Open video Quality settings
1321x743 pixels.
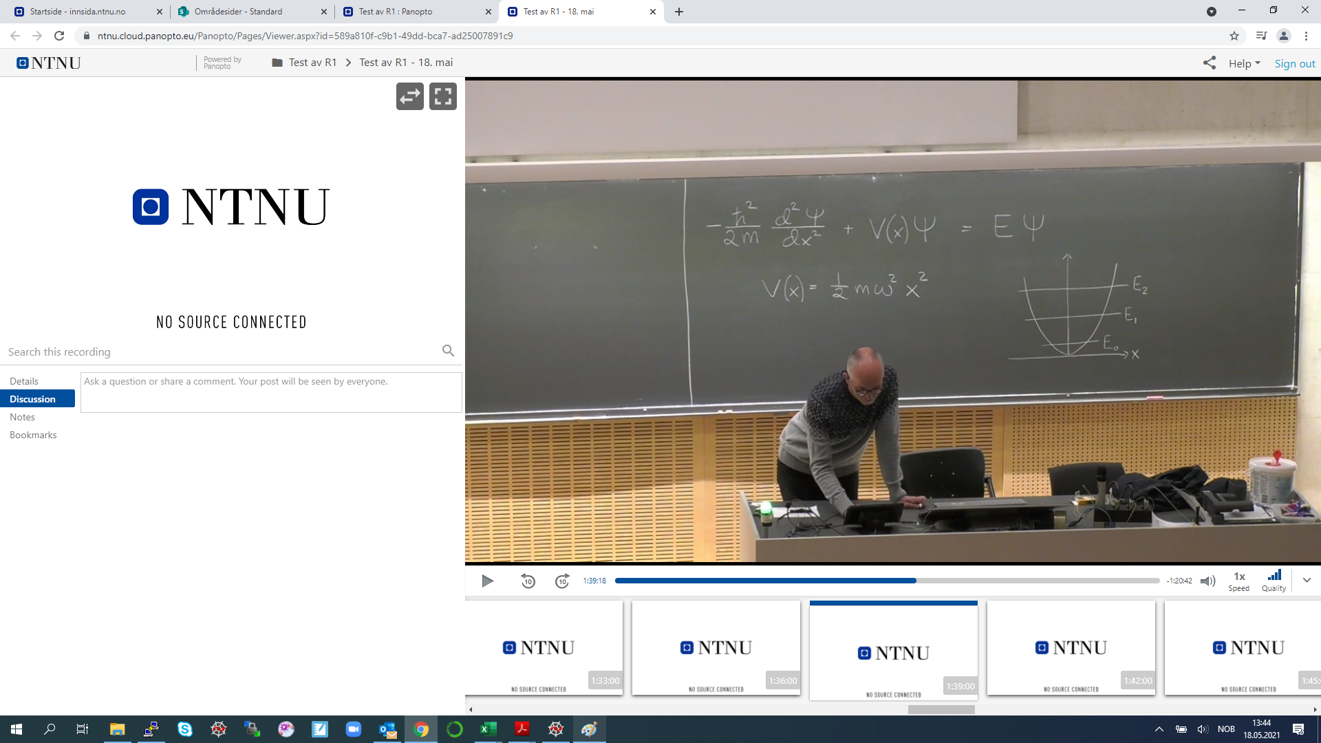pyautogui.click(x=1274, y=581)
